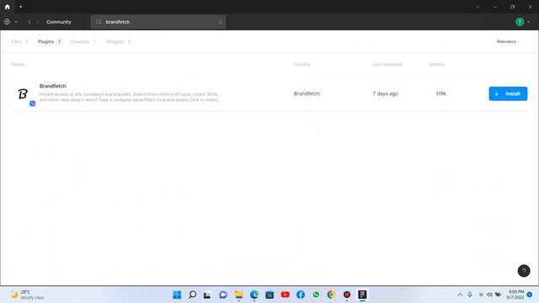The width and height of the screenshot is (539, 303).
Task: Open the Relevance sort dropdown
Action: pos(508,41)
